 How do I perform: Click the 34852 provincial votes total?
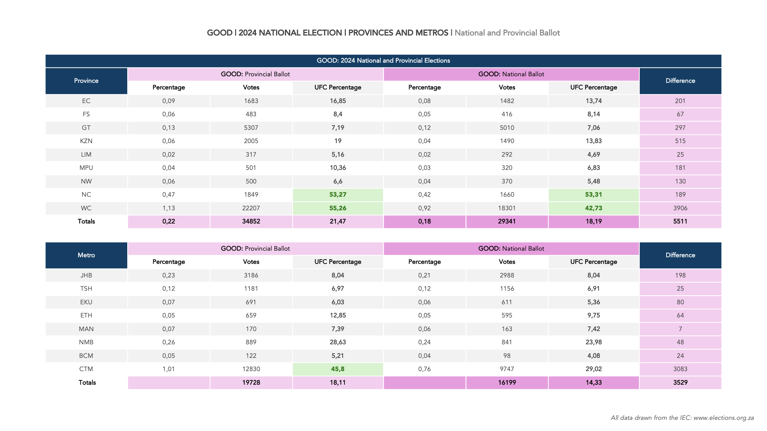[251, 221]
